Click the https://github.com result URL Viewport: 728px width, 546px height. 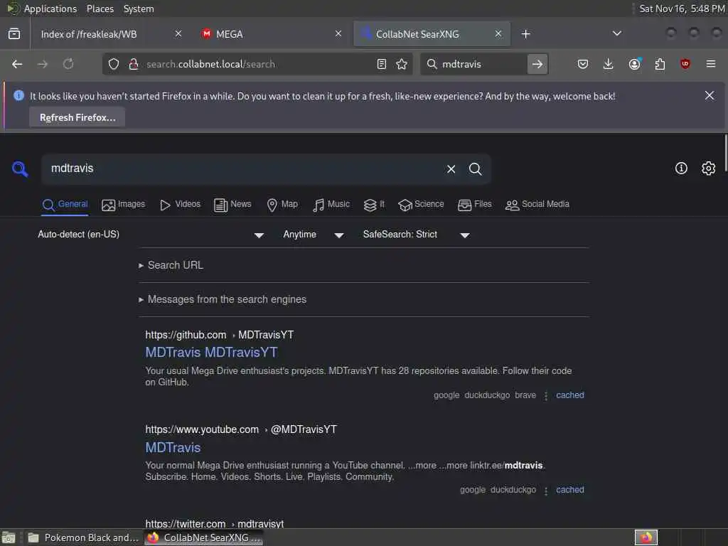[x=219, y=335]
